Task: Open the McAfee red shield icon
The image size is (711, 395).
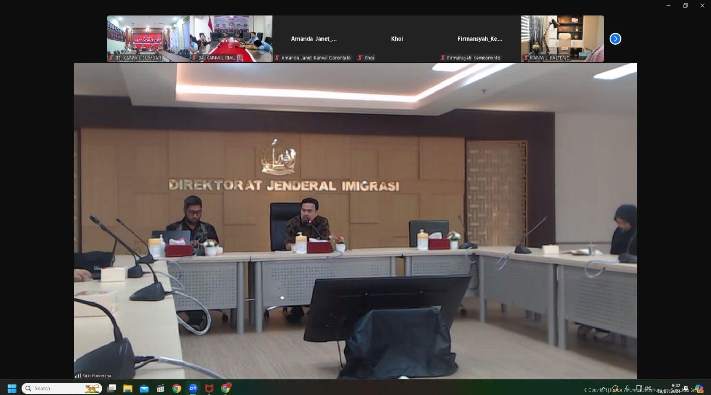Action: [209, 388]
